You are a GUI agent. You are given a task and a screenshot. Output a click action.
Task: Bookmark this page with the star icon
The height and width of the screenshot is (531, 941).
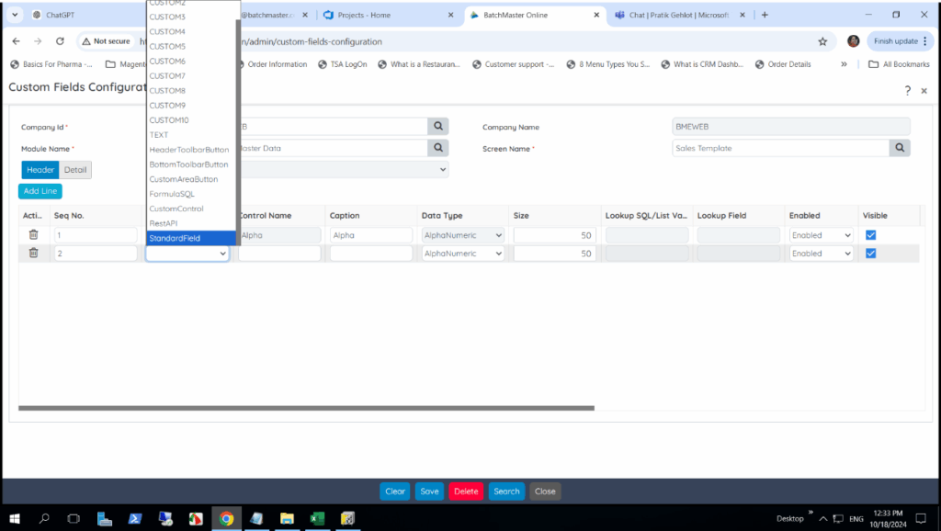pyautogui.click(x=822, y=41)
